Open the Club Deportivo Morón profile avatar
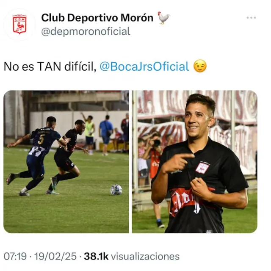Image resolution: width=271 pixels, height=271 pixels. click(19, 25)
